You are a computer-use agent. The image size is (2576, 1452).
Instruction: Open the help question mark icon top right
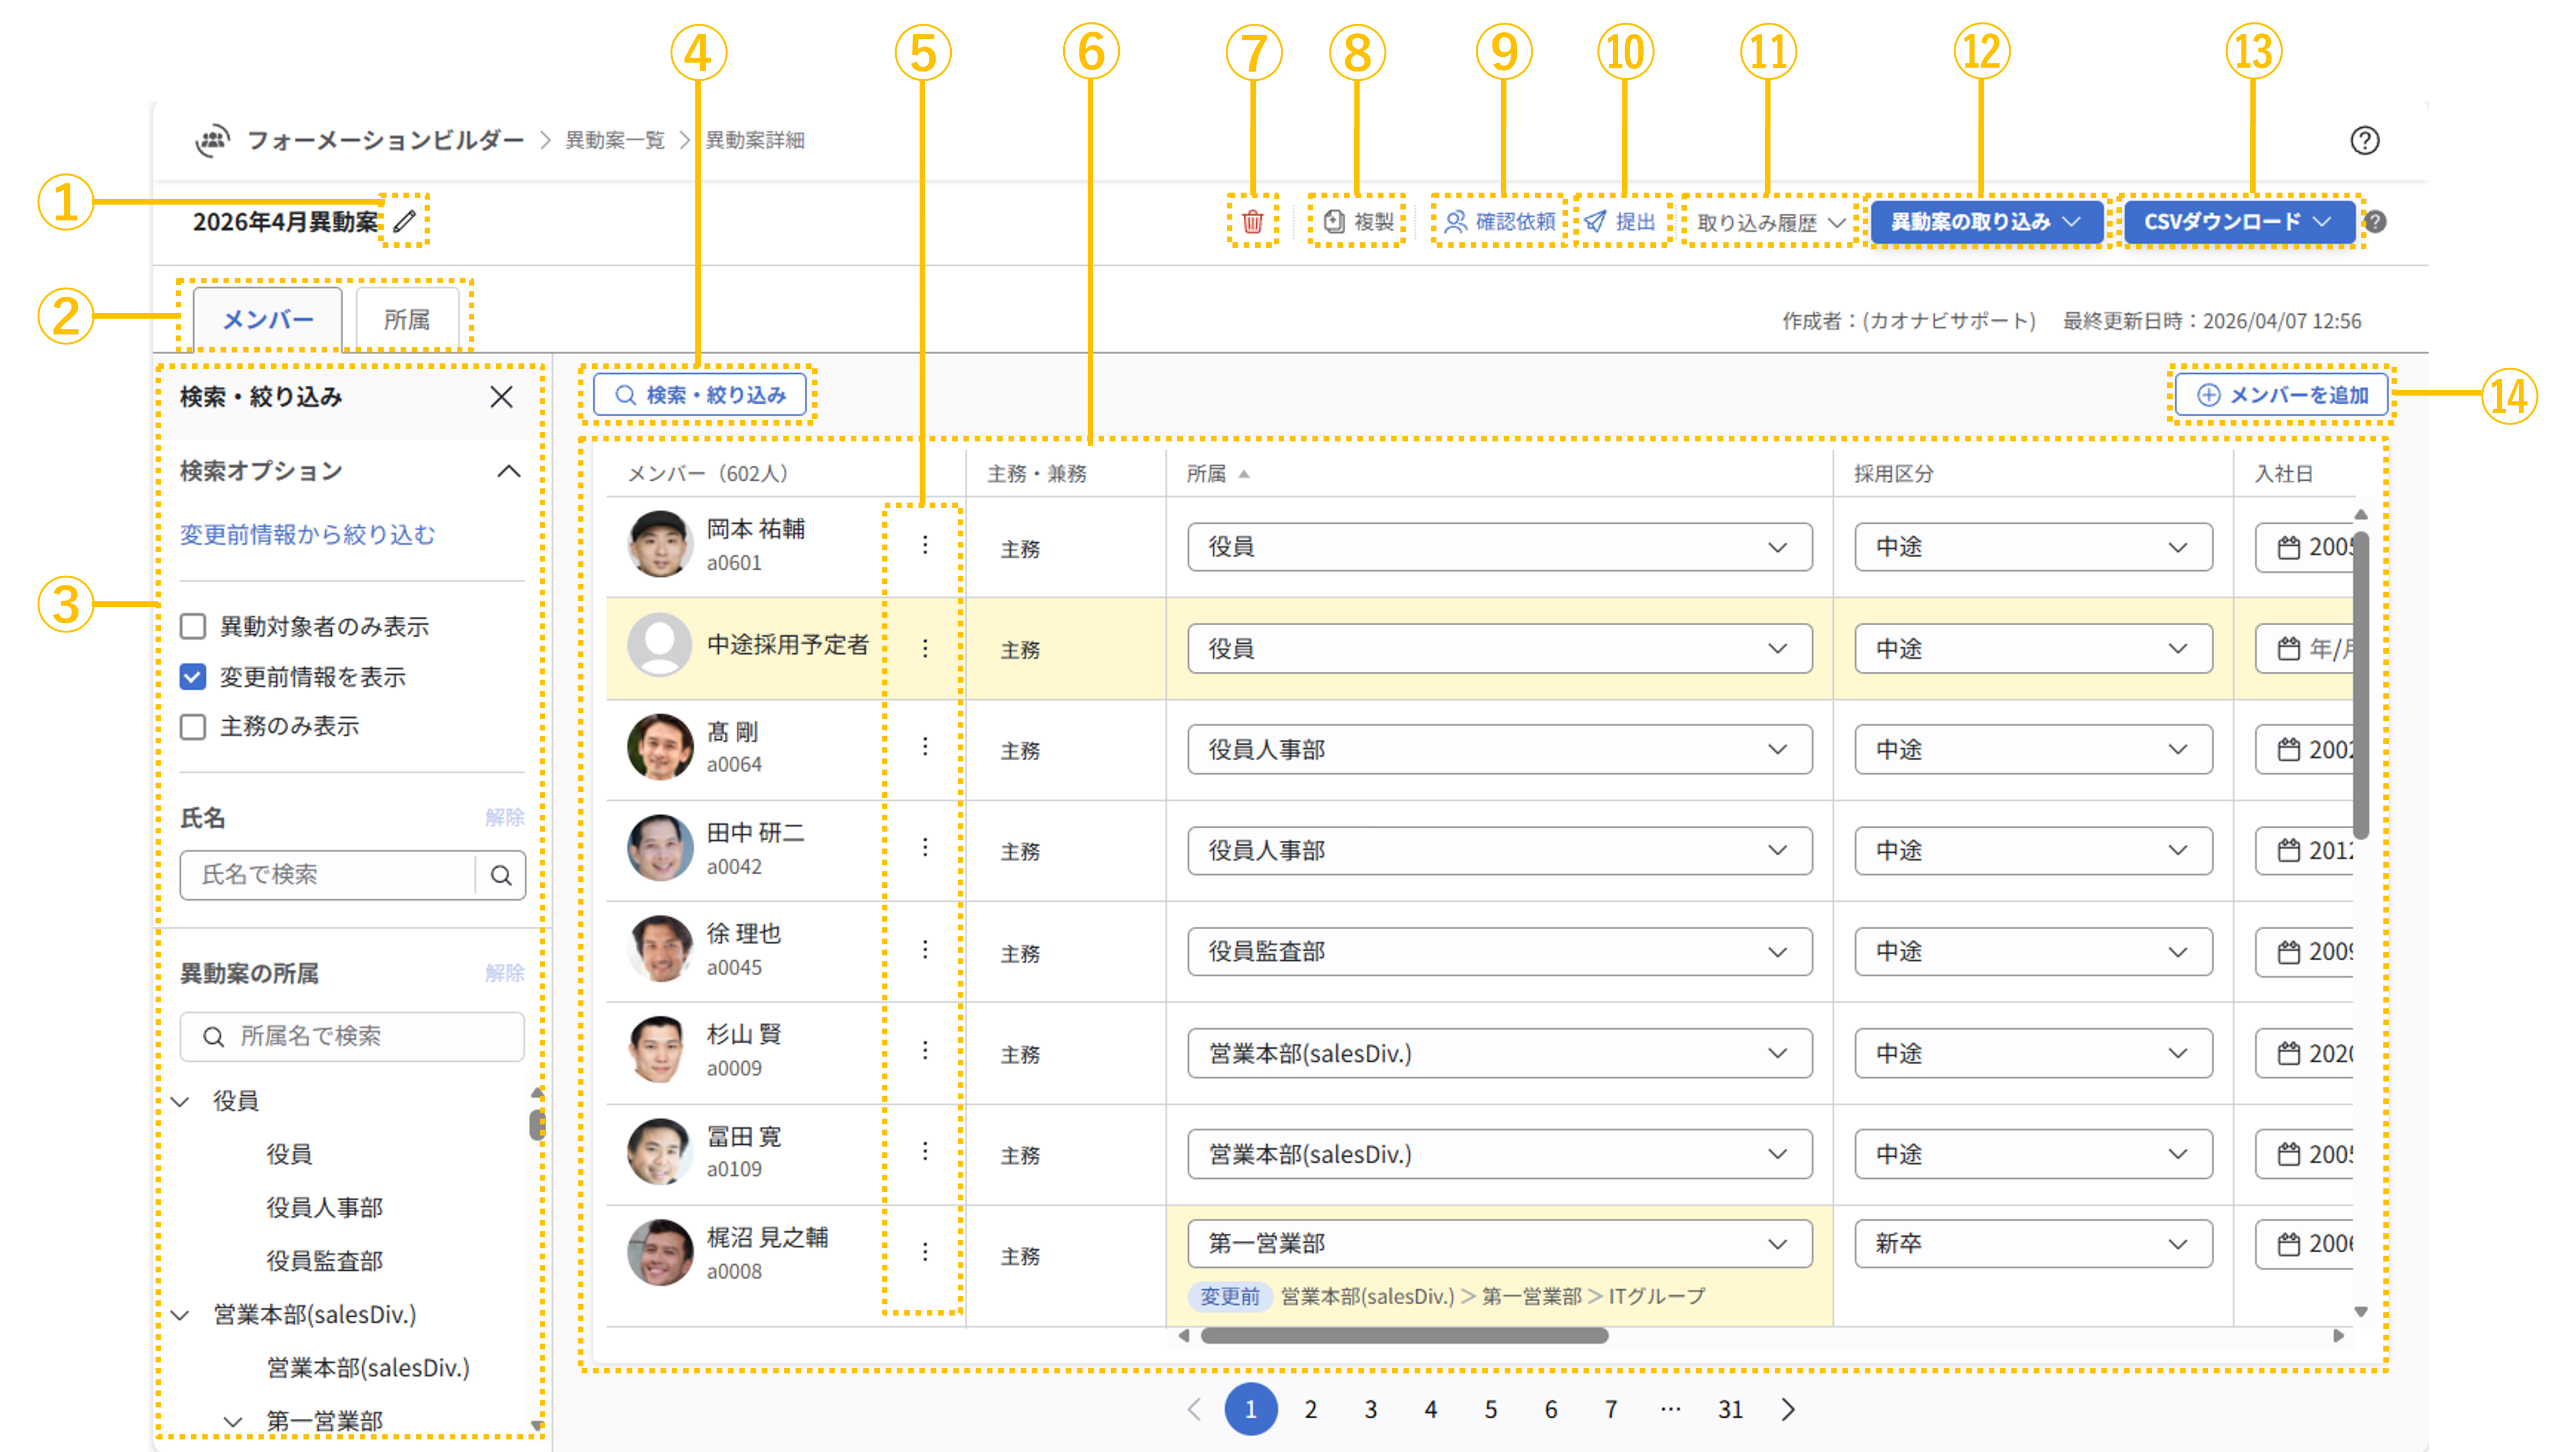(x=2366, y=141)
